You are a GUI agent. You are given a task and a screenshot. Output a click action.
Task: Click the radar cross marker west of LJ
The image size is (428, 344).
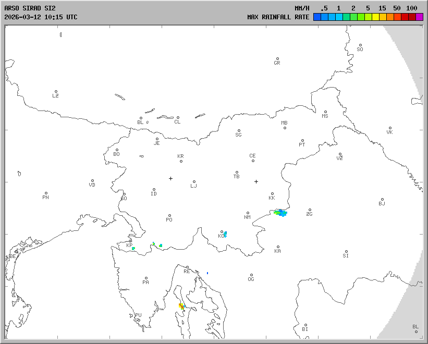pyautogui.click(x=170, y=178)
